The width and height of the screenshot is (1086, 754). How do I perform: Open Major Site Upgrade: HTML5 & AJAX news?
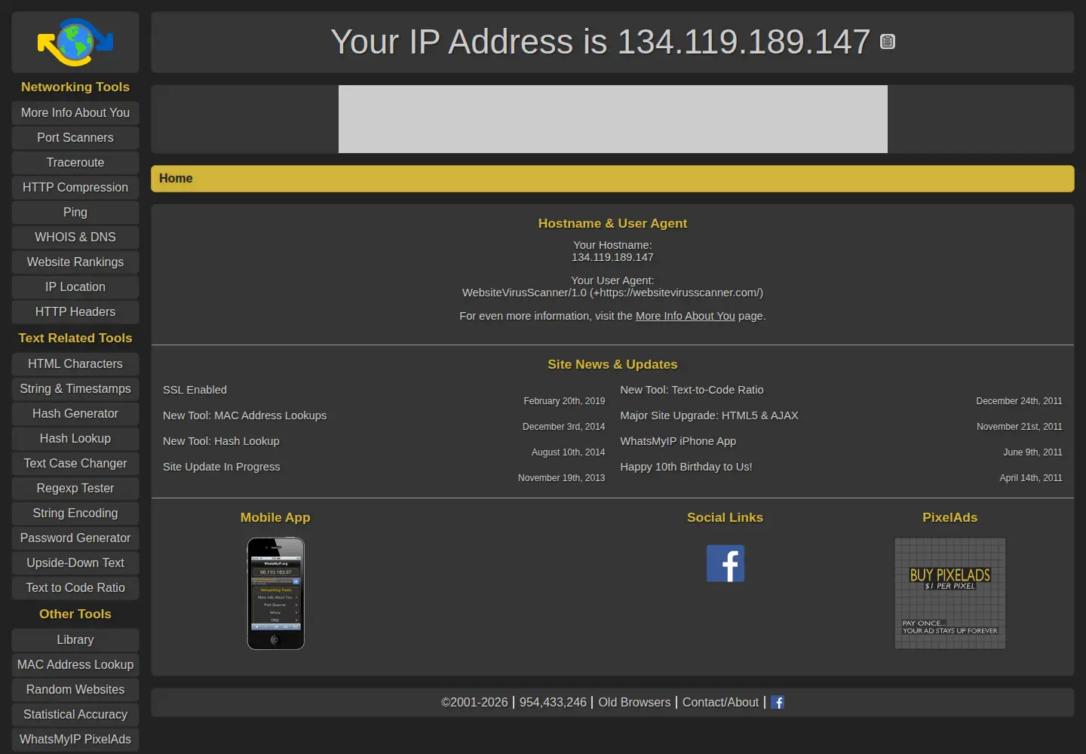(709, 415)
